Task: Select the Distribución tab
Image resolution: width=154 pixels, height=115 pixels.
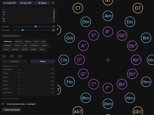Action: [8, 41]
